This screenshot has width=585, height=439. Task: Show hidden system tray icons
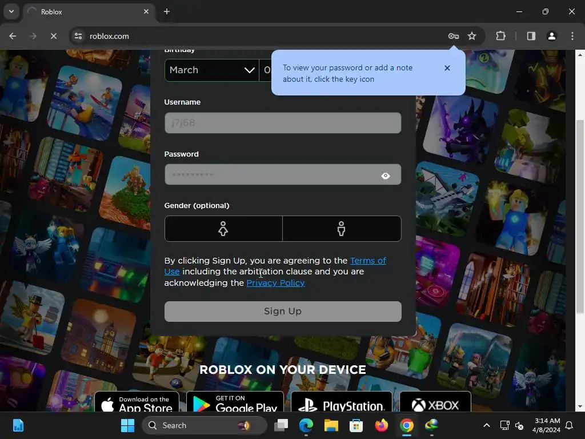pos(487,425)
